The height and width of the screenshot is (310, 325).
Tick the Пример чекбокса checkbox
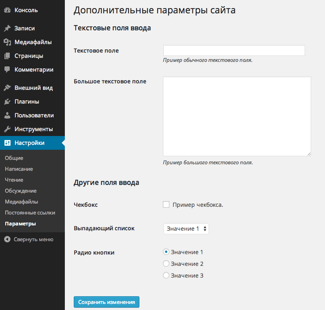pos(166,204)
